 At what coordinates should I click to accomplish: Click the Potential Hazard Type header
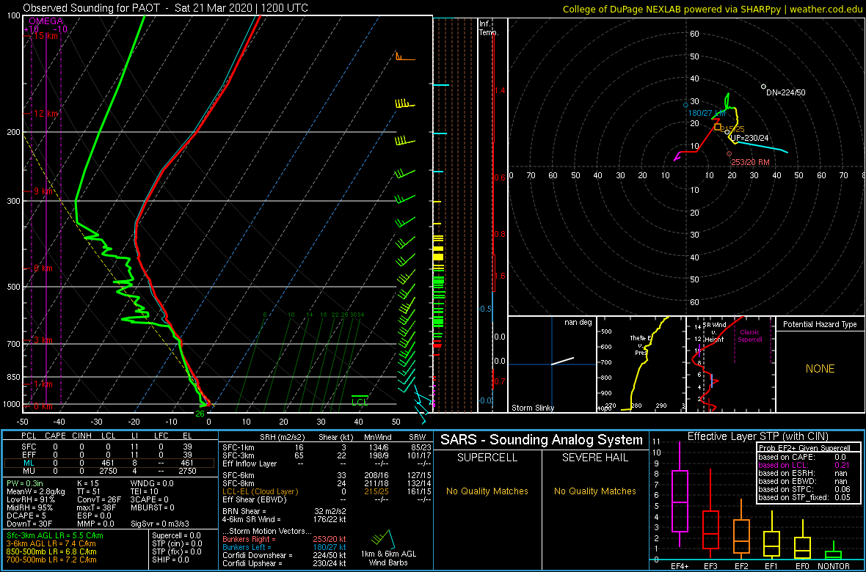pos(820,325)
